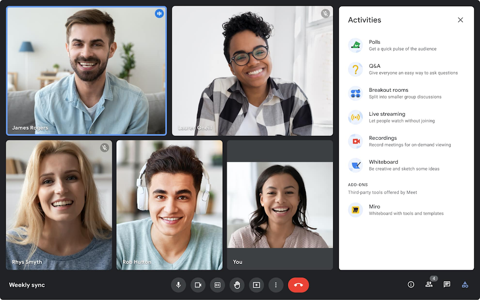The width and height of the screenshot is (480, 300).
Task: Show the participants list icon
Action: 429,285
